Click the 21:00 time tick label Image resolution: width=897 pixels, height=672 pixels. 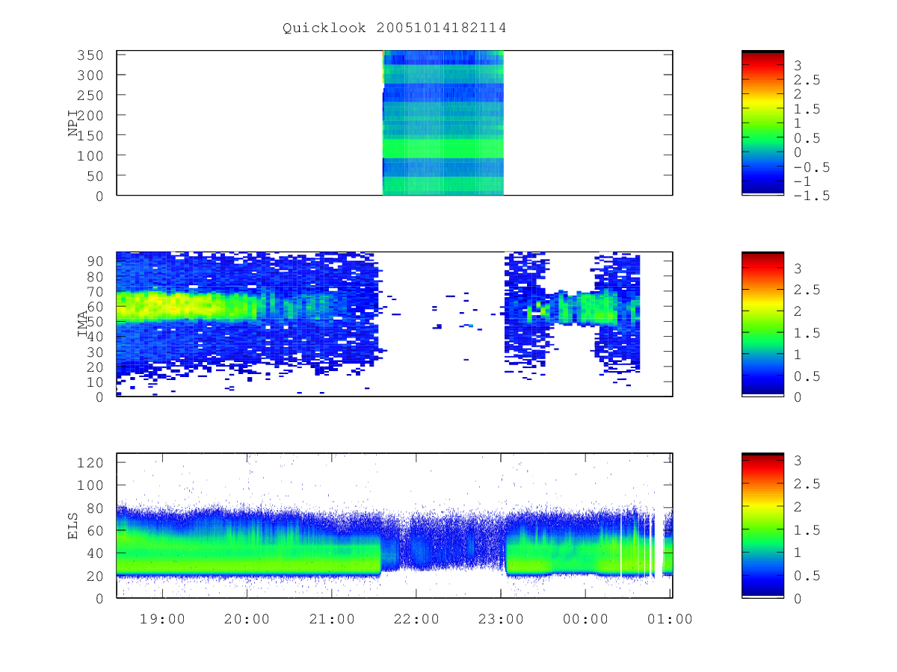[x=331, y=619]
